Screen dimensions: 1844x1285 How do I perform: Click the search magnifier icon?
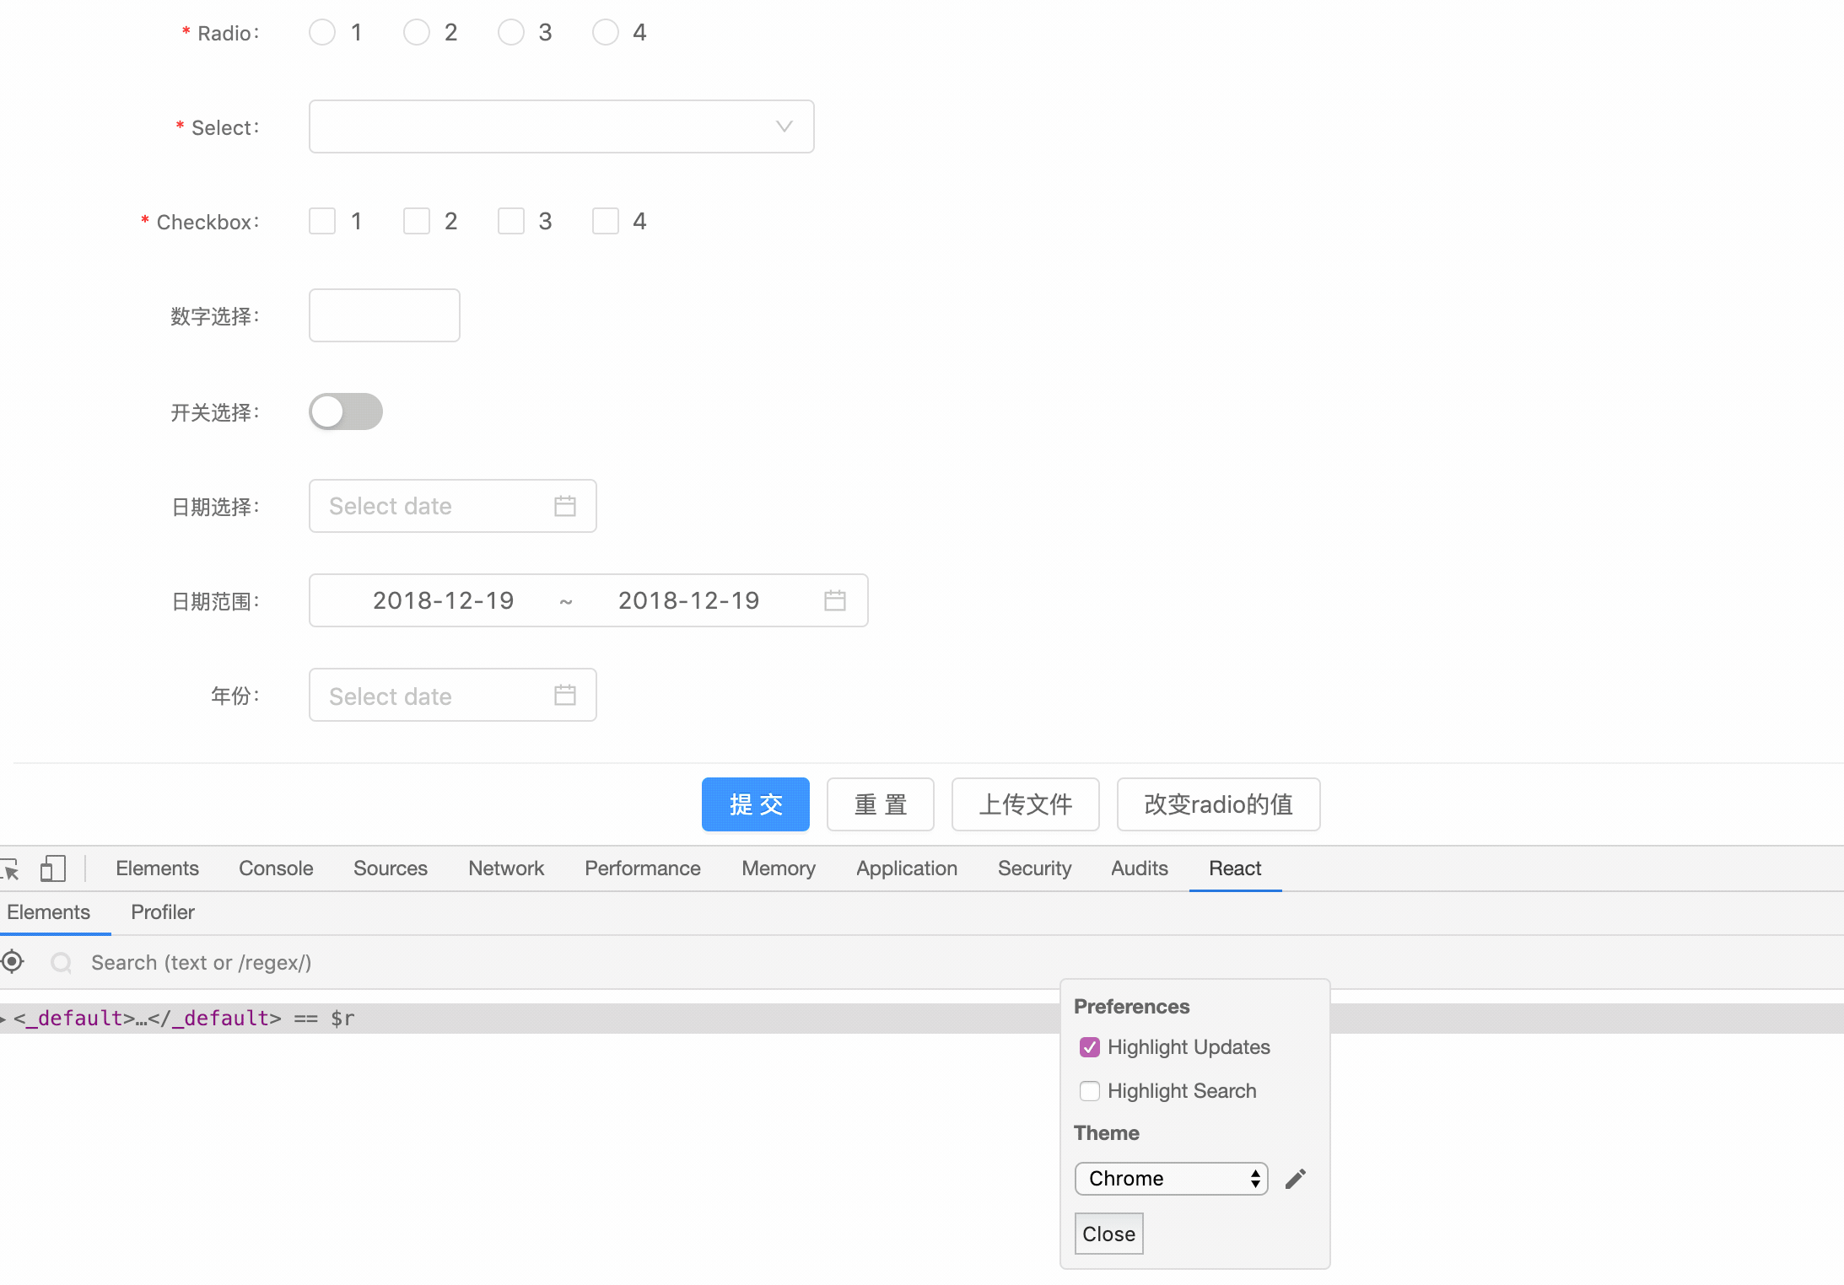62,963
